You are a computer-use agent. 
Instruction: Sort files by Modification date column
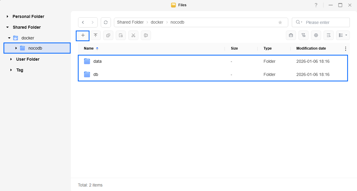(311, 48)
